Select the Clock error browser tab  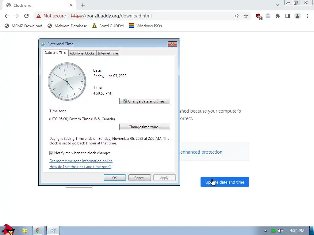[x=39, y=6]
